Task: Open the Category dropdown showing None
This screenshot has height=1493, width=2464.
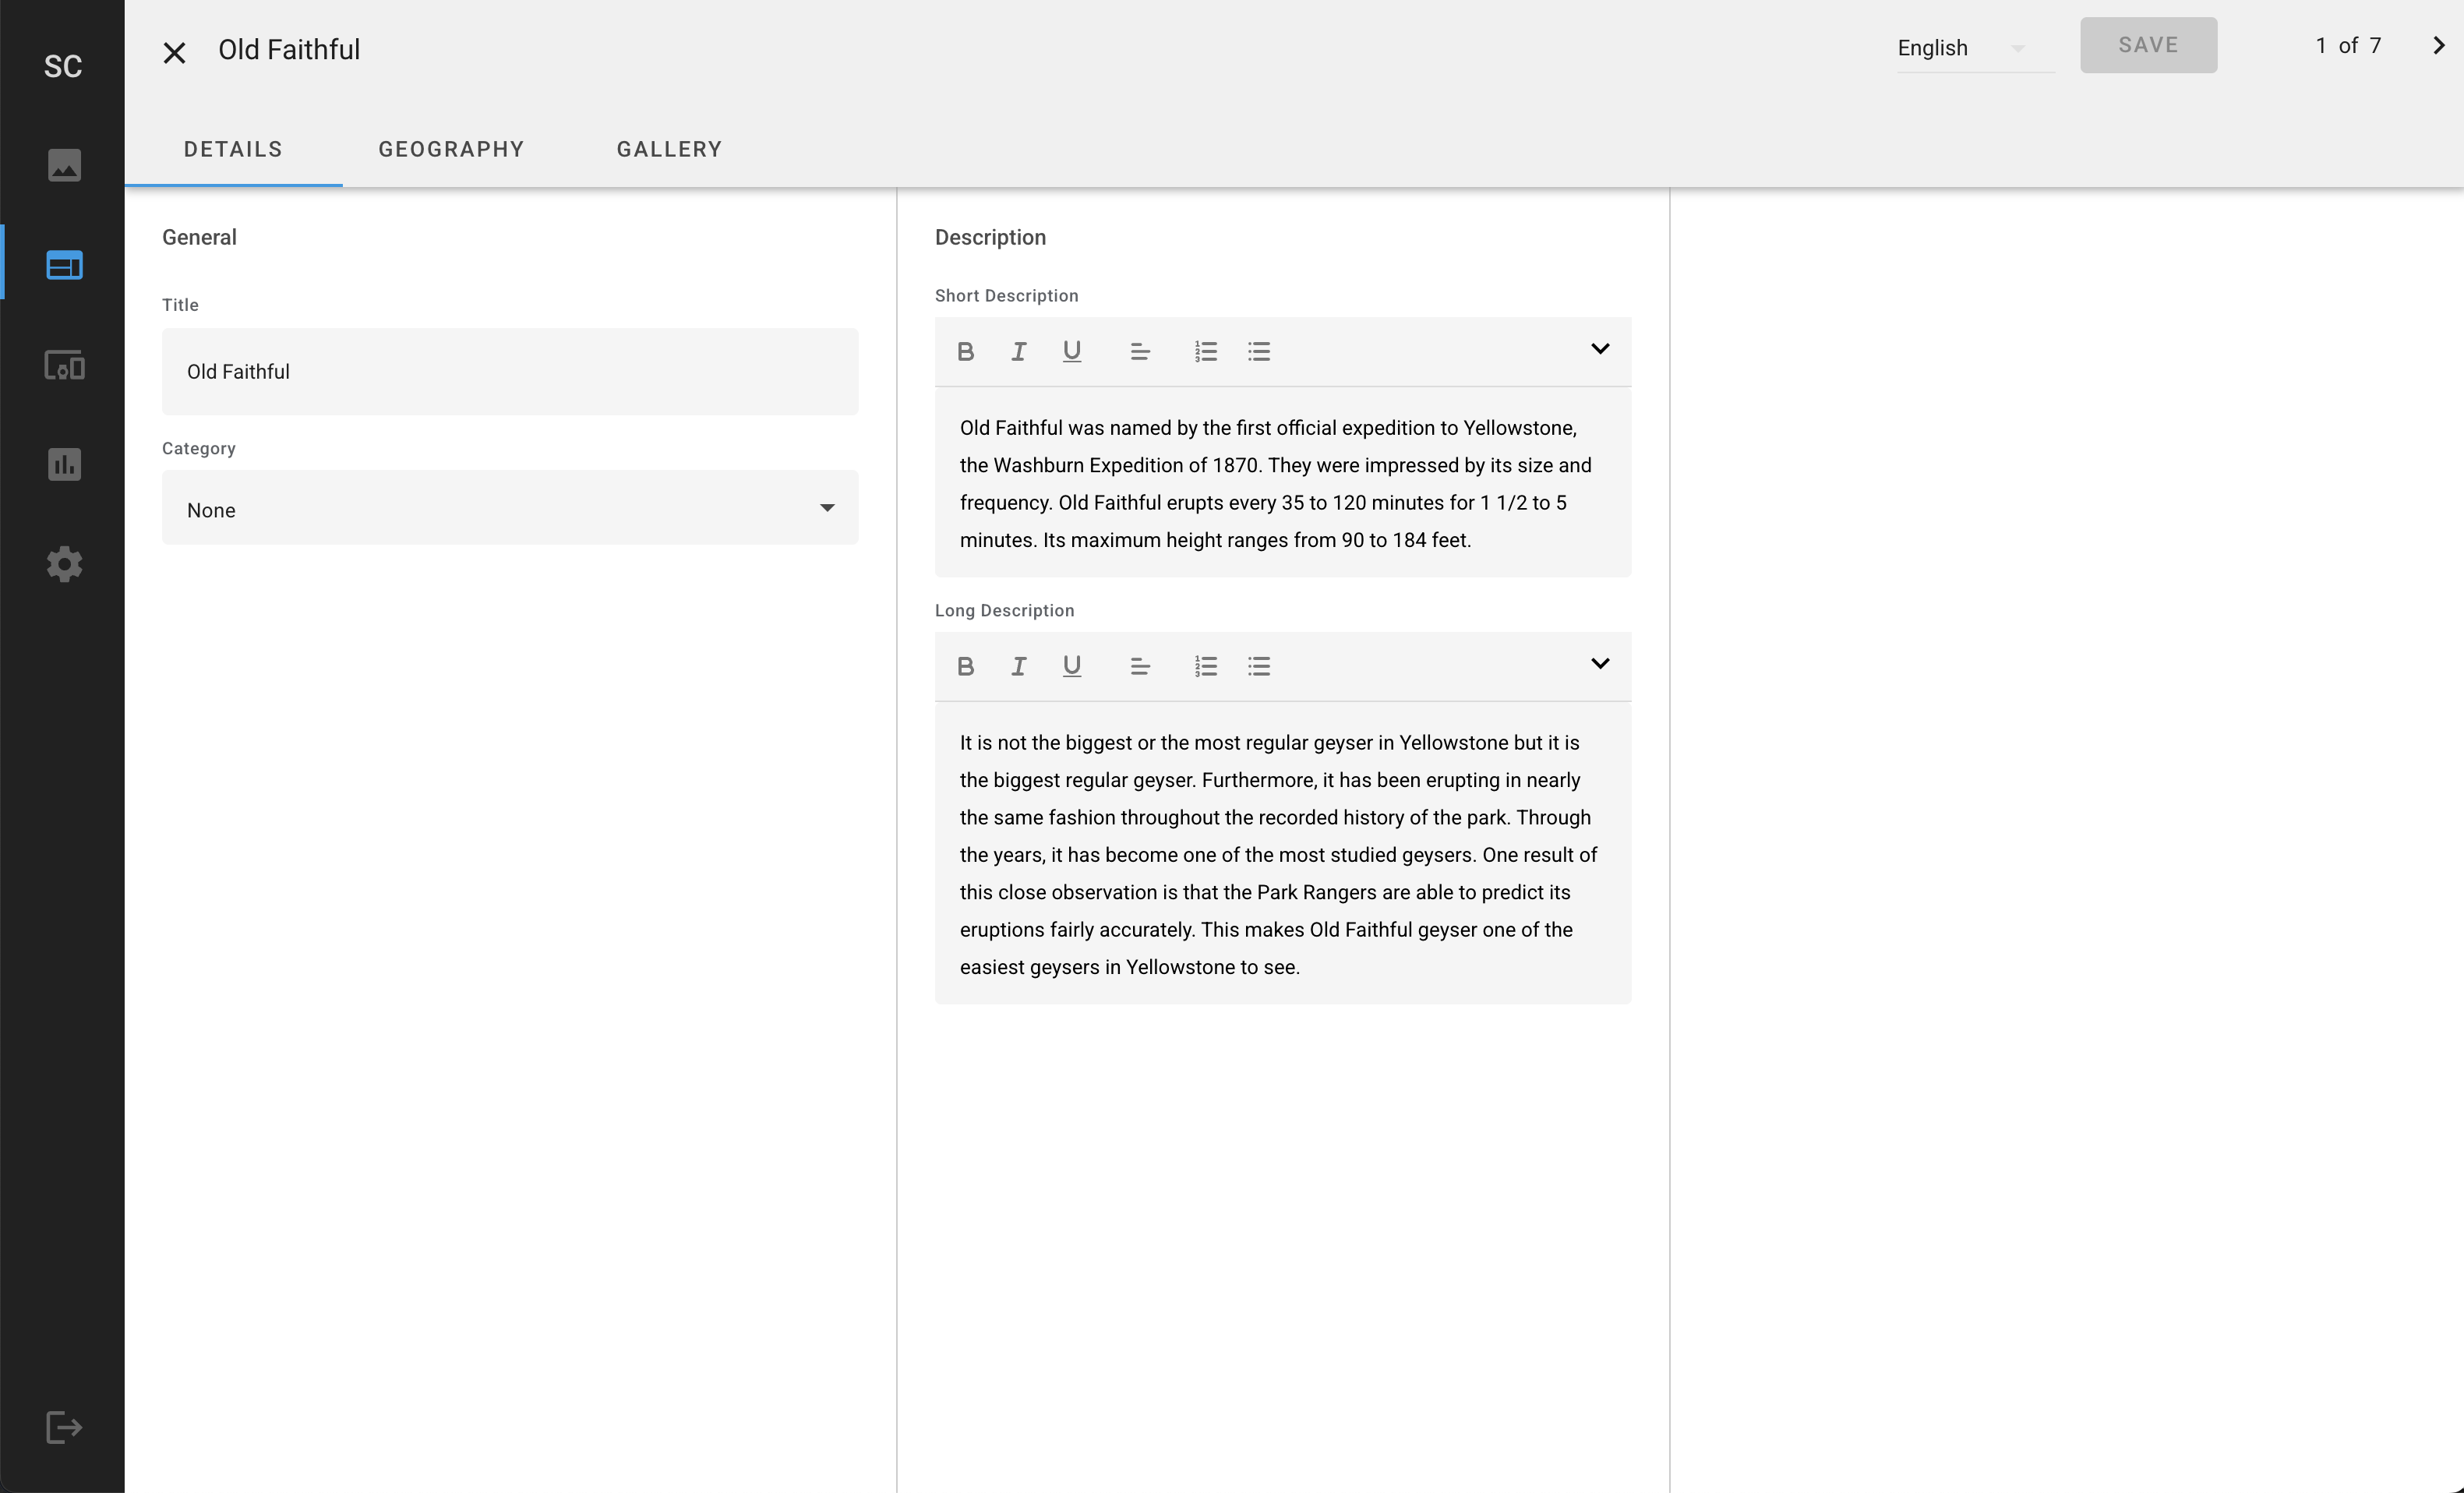Action: tap(510, 508)
